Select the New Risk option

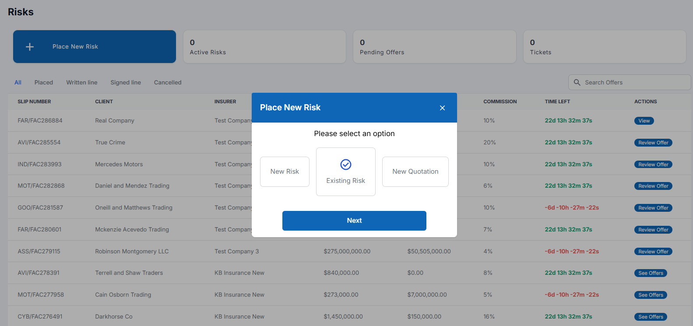pos(285,172)
